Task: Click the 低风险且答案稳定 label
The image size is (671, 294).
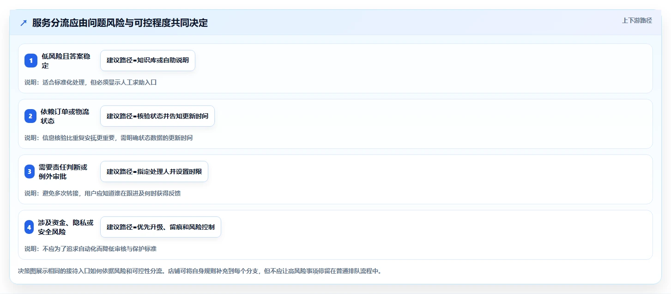Action: click(66, 61)
